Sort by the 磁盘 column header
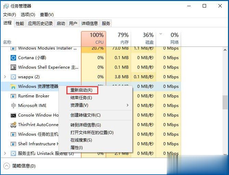 [x=143, y=39]
